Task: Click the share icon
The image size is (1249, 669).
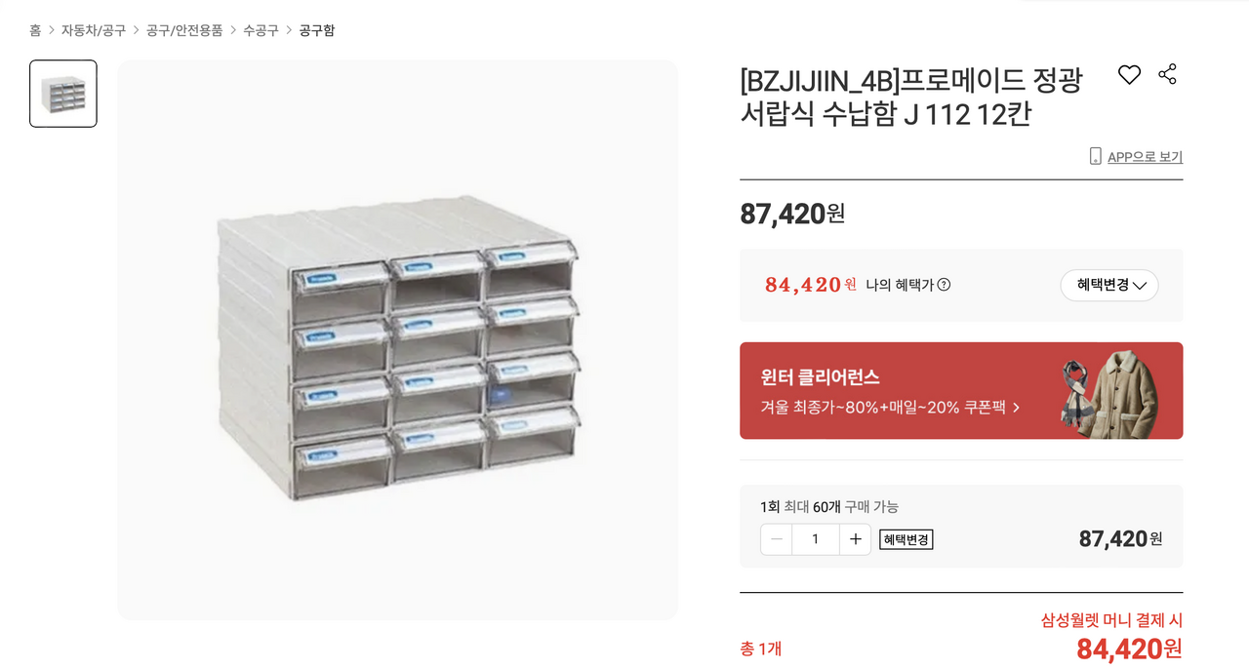Action: 1167,74
